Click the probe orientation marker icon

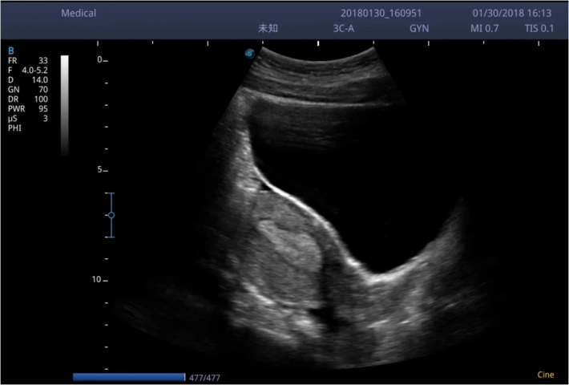point(250,54)
